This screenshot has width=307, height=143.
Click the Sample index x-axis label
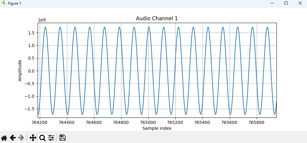click(157, 128)
